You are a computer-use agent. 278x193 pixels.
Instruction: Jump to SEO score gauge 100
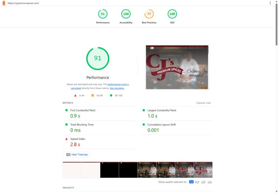(x=172, y=14)
